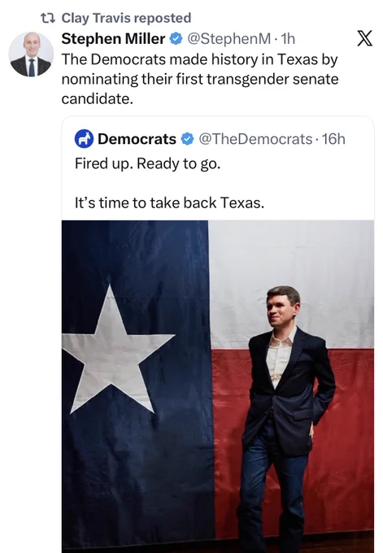Image resolution: width=383 pixels, height=553 pixels.
Task: Click the 16h quoted post timestamp
Action: tap(333, 139)
